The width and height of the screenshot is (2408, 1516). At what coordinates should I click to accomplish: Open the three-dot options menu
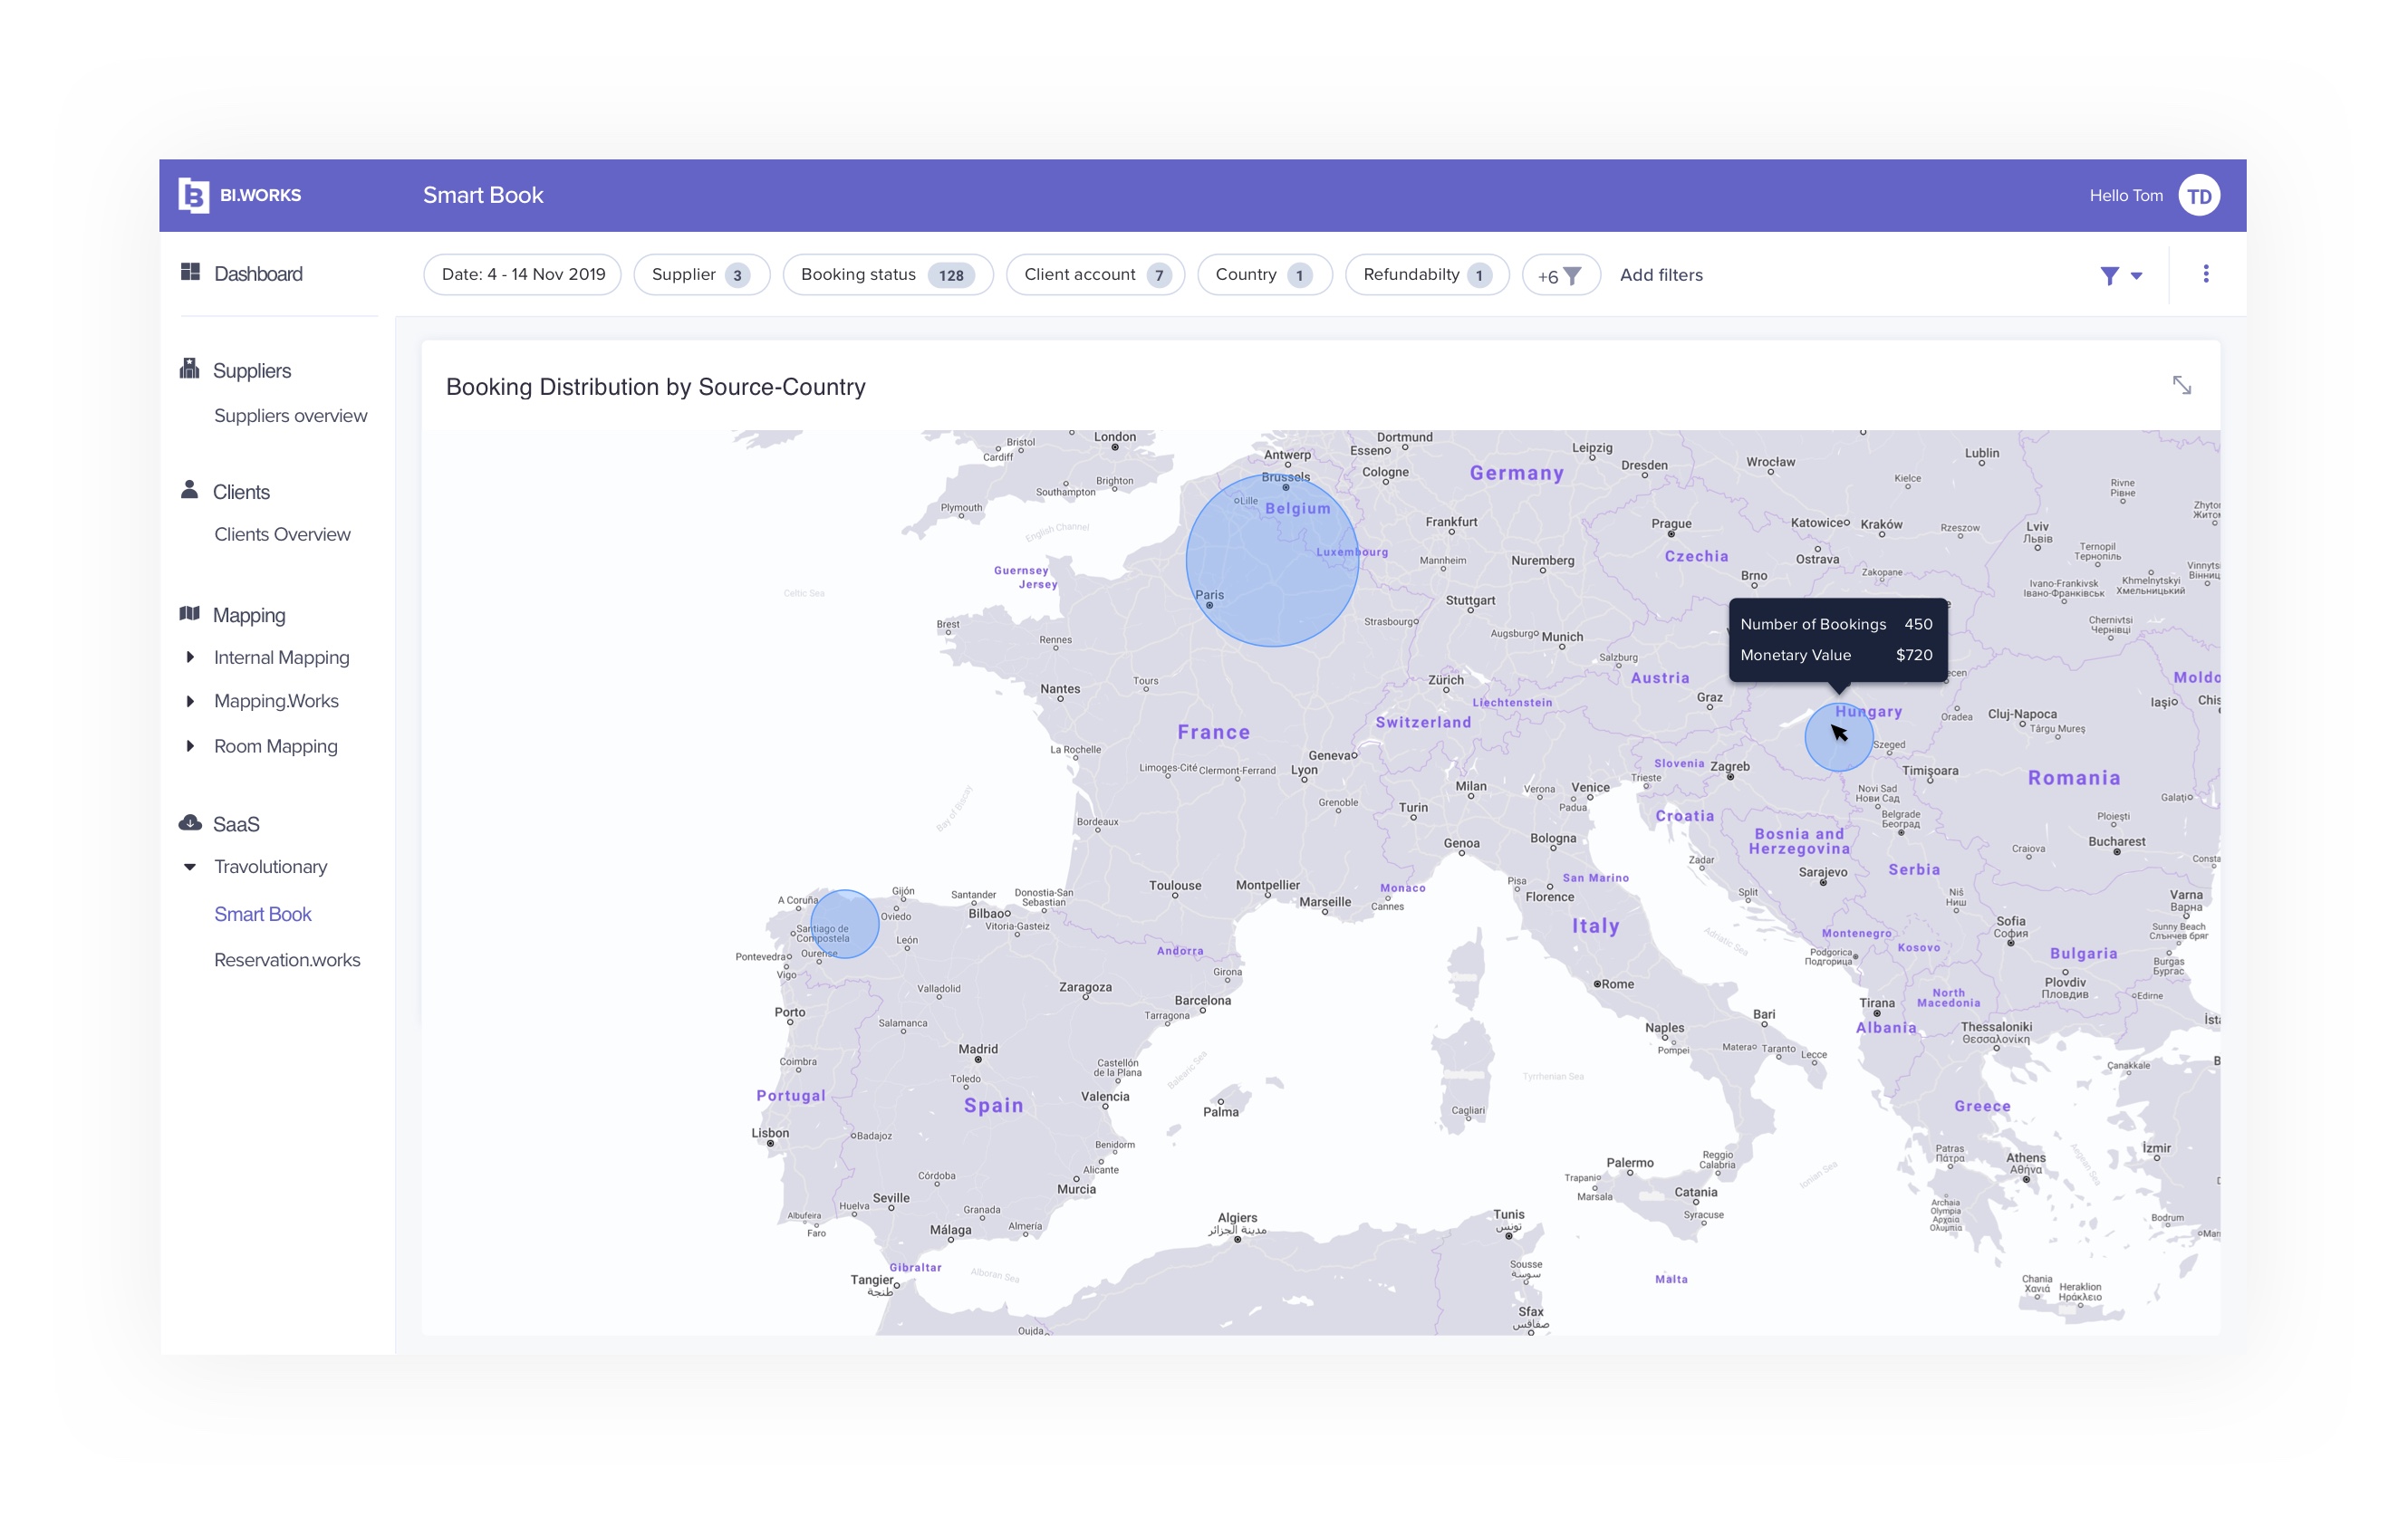(2205, 273)
